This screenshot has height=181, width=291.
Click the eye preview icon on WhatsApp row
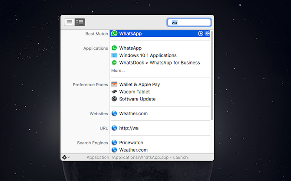[x=207, y=33]
